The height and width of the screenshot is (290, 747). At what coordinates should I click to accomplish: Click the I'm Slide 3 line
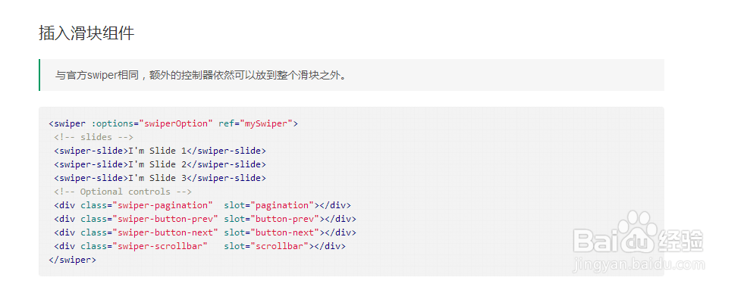pos(160,178)
